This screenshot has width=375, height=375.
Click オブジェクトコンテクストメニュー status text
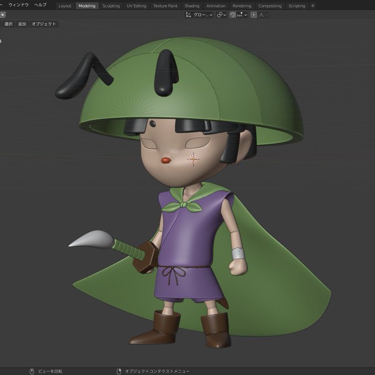157,371
